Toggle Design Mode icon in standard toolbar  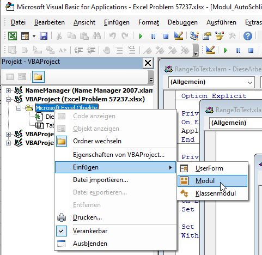[x=179, y=36]
